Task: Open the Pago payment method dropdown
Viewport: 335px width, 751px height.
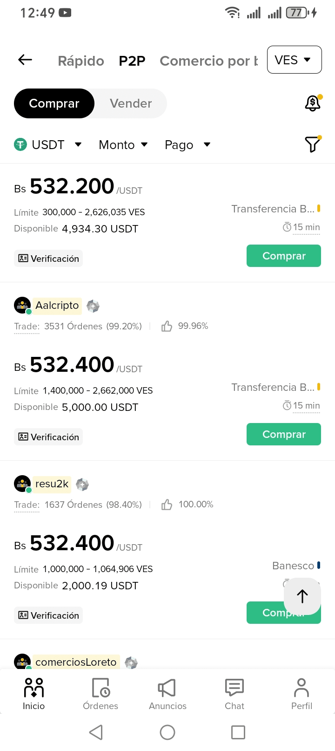Action: click(188, 145)
